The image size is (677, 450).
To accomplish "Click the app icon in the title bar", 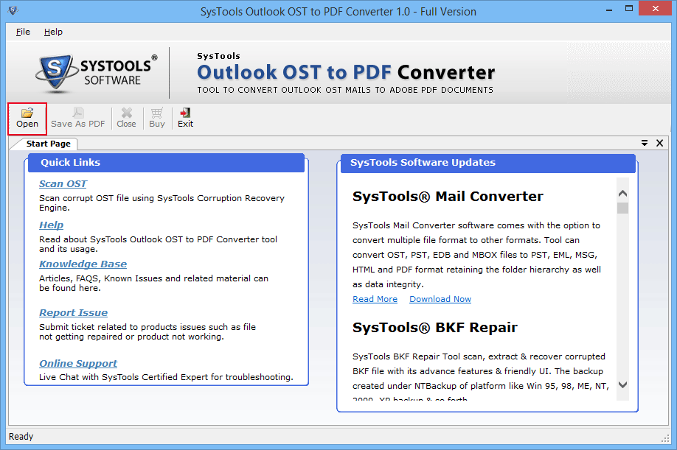I will [x=13, y=10].
